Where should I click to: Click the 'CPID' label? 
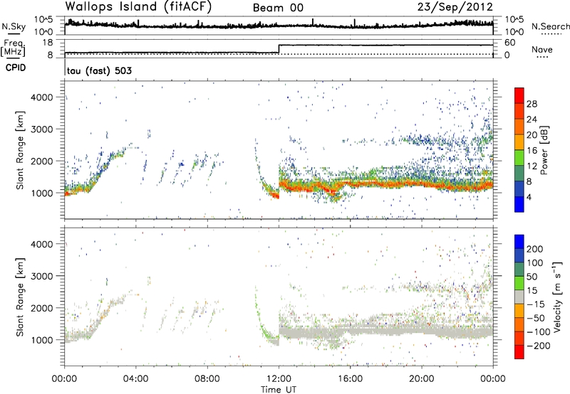point(16,68)
